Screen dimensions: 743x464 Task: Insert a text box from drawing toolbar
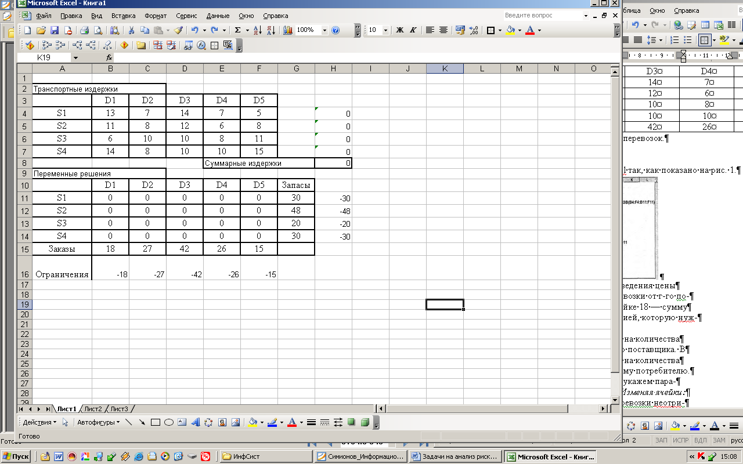182,422
